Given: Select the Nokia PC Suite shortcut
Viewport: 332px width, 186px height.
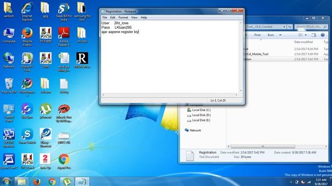Looking at the screenshot, I should (27, 62).
